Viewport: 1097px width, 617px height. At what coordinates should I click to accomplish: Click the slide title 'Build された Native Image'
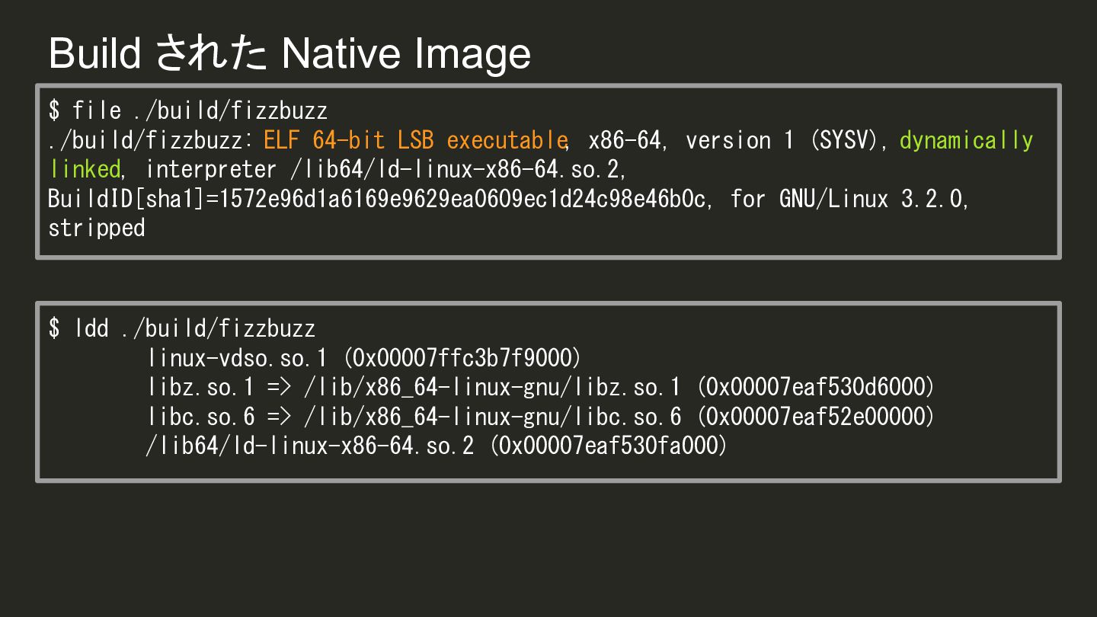289,53
